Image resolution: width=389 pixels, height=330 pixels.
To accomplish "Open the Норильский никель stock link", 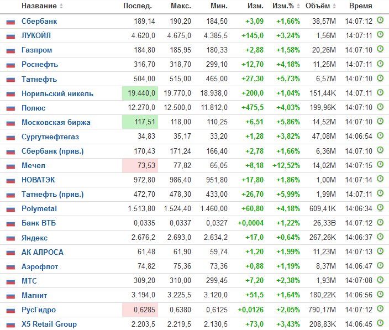I will tap(57, 93).
